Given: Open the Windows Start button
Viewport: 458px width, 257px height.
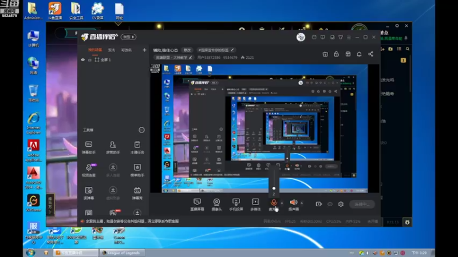Looking at the screenshot, I should click(x=30, y=252).
